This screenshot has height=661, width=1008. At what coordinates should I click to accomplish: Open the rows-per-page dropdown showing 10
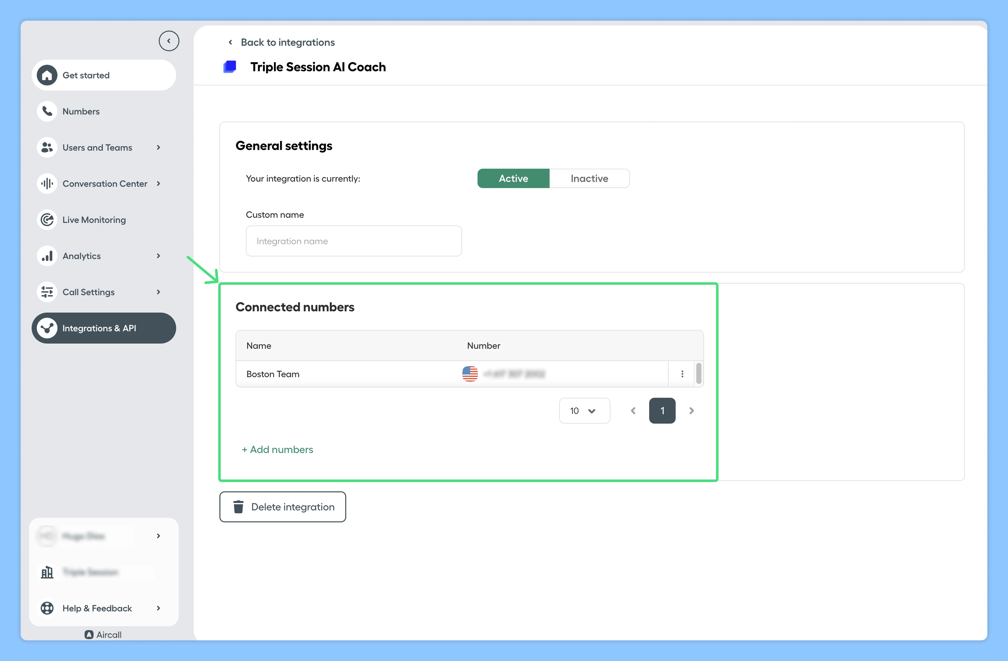[585, 411]
